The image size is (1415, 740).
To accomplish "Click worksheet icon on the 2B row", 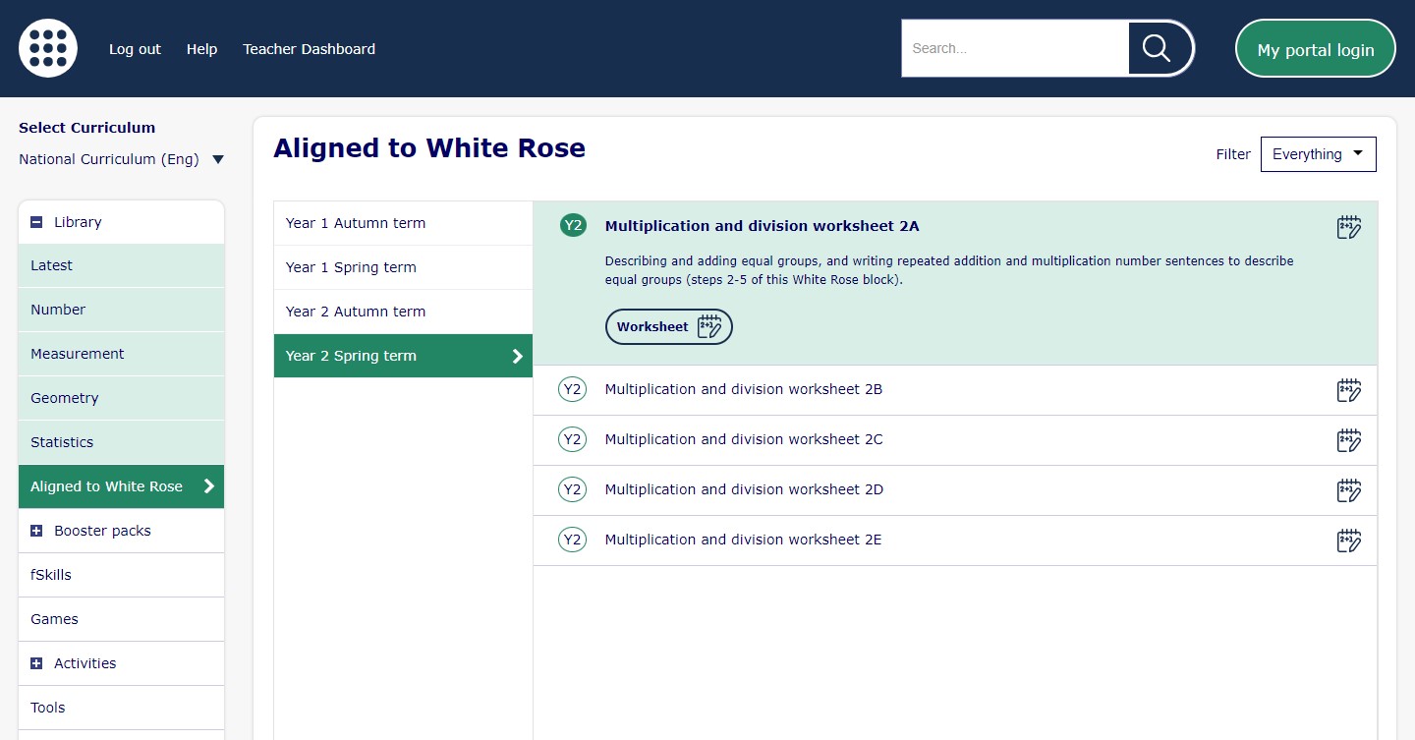I will [x=1349, y=390].
